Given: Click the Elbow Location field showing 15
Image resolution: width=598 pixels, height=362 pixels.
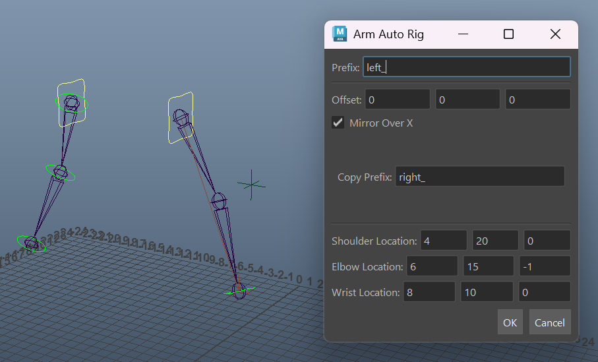Looking at the screenshot, I should (489, 266).
